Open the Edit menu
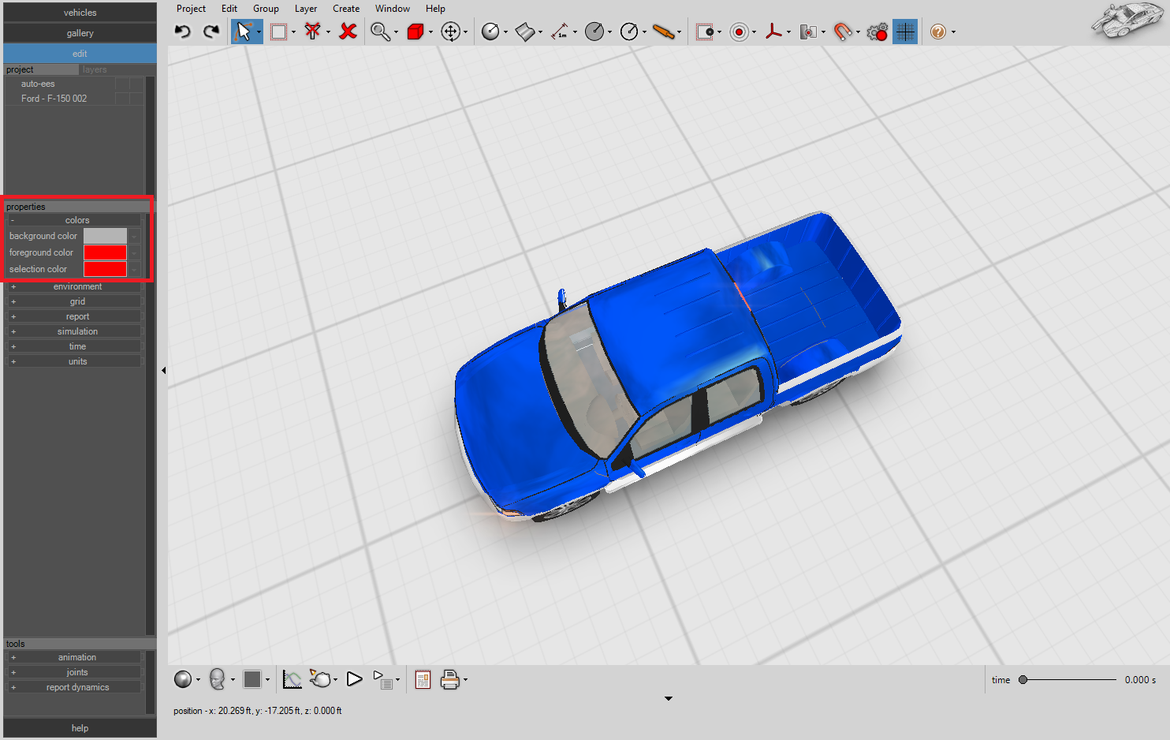This screenshot has height=740, width=1170. 229,9
